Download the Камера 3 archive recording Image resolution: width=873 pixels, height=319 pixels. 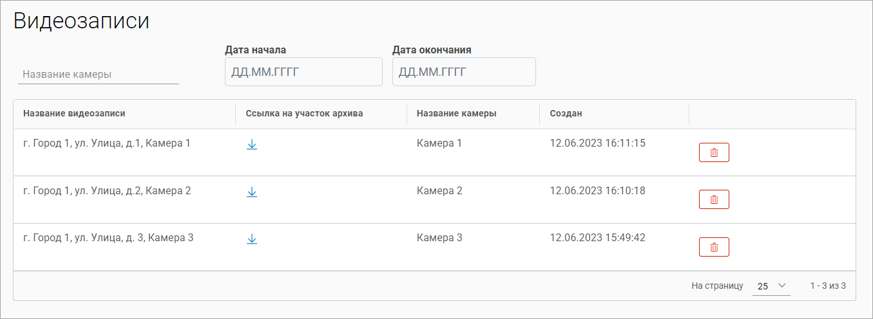(252, 239)
